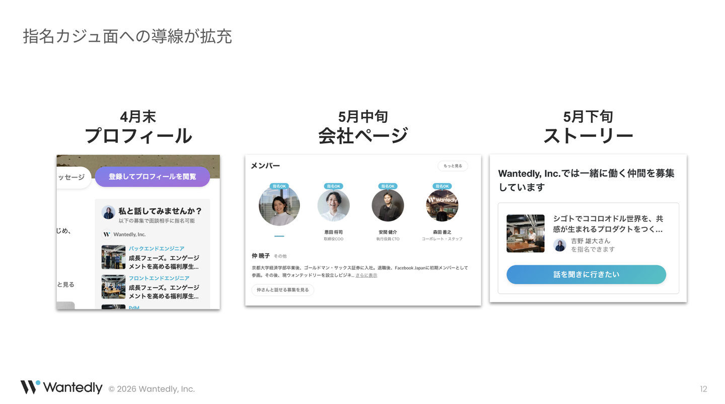725x404 pixels.
Task: Click the 執行役員 CTO role label
Action: pyautogui.click(x=388, y=239)
